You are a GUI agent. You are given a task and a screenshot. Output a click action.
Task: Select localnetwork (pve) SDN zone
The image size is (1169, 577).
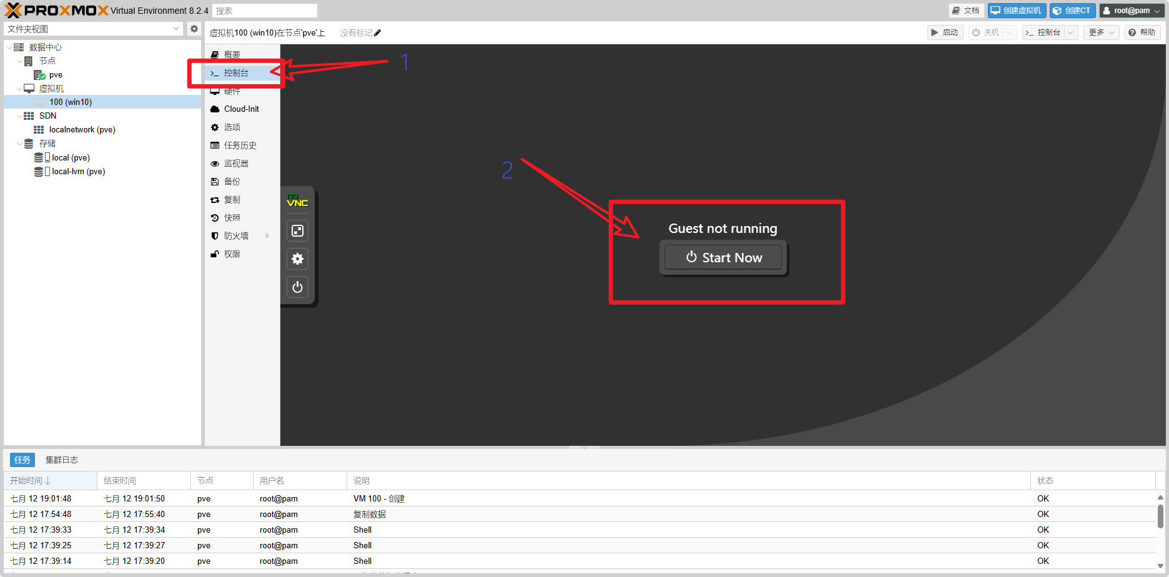click(x=82, y=130)
